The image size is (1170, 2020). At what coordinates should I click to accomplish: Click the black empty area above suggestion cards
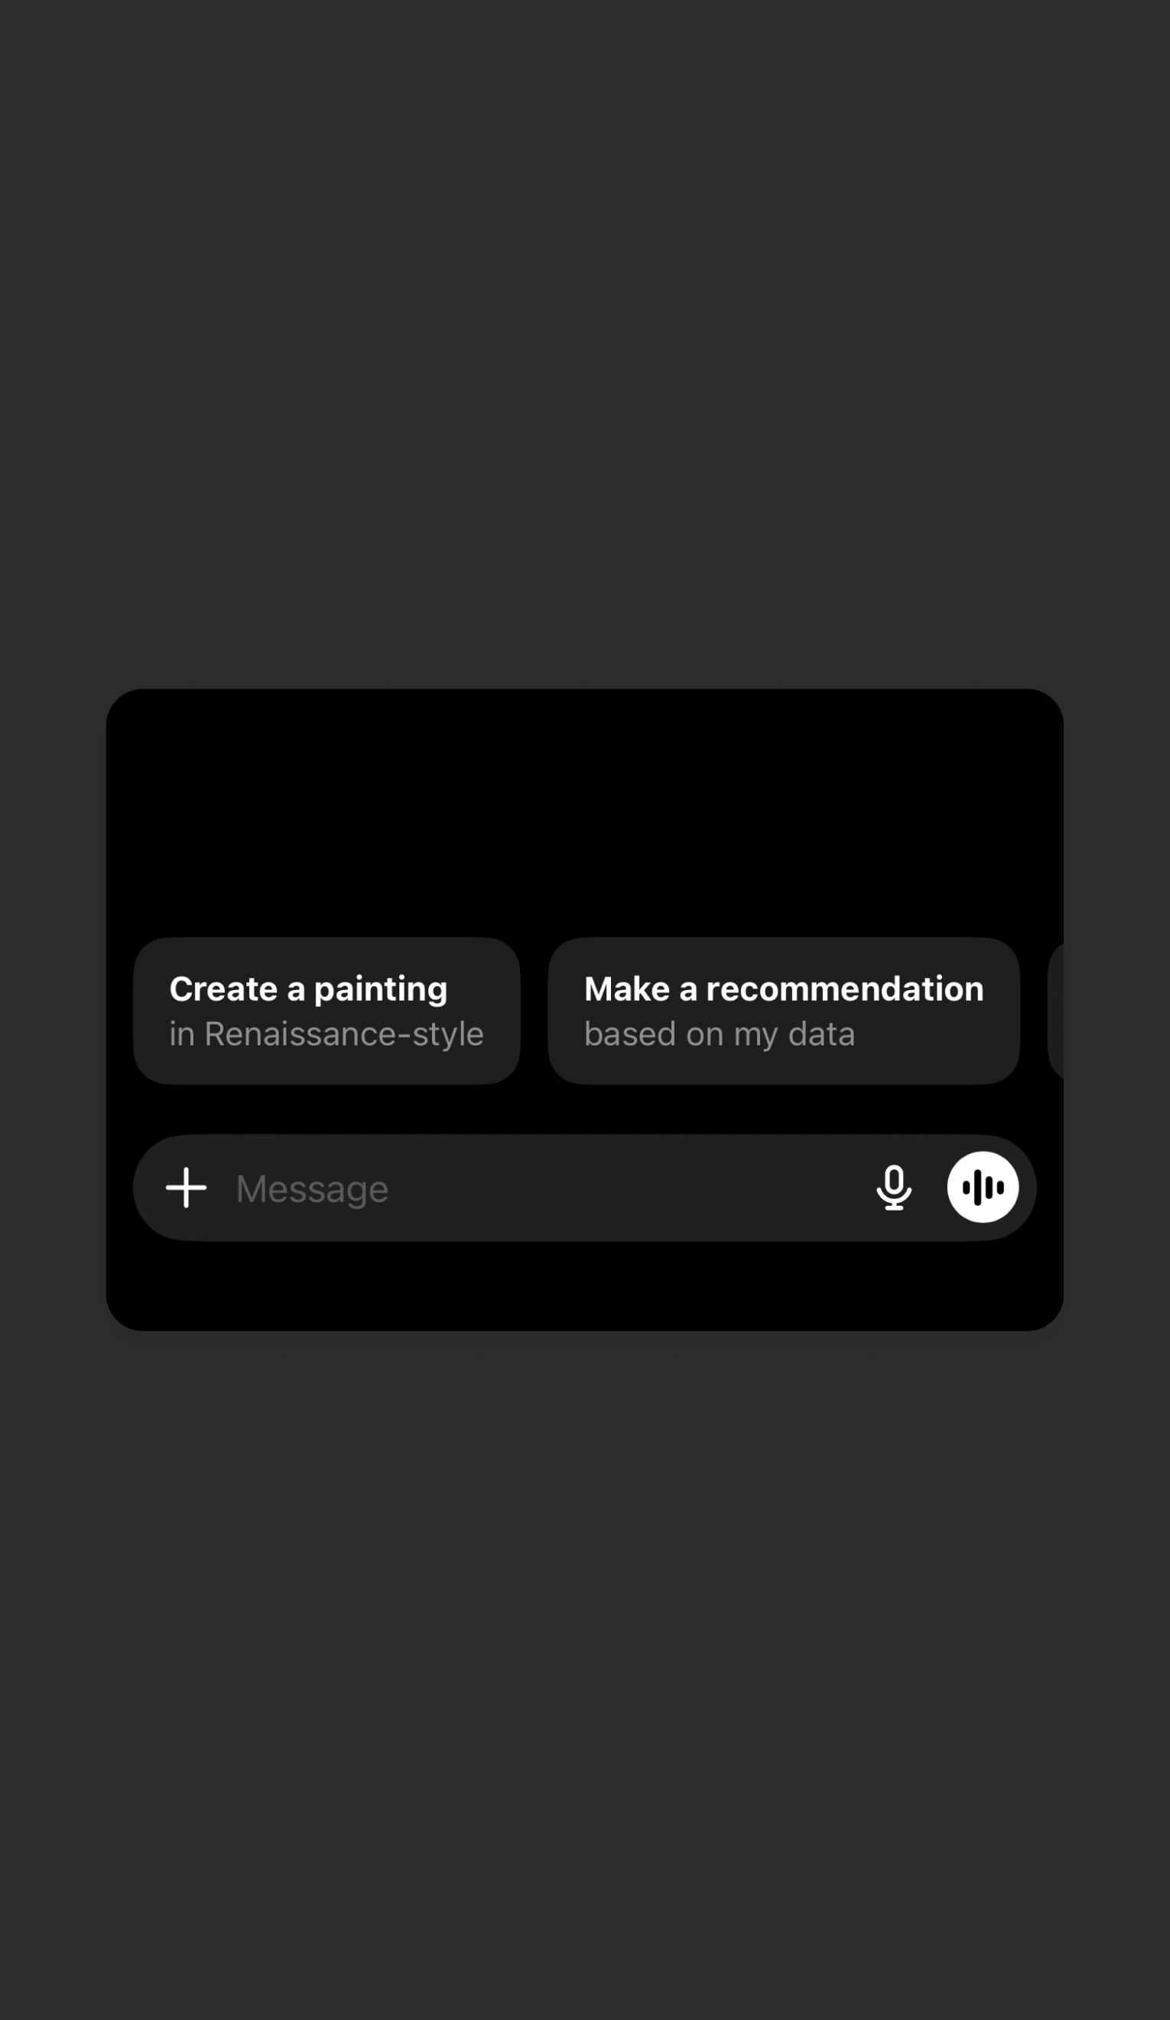click(584, 810)
